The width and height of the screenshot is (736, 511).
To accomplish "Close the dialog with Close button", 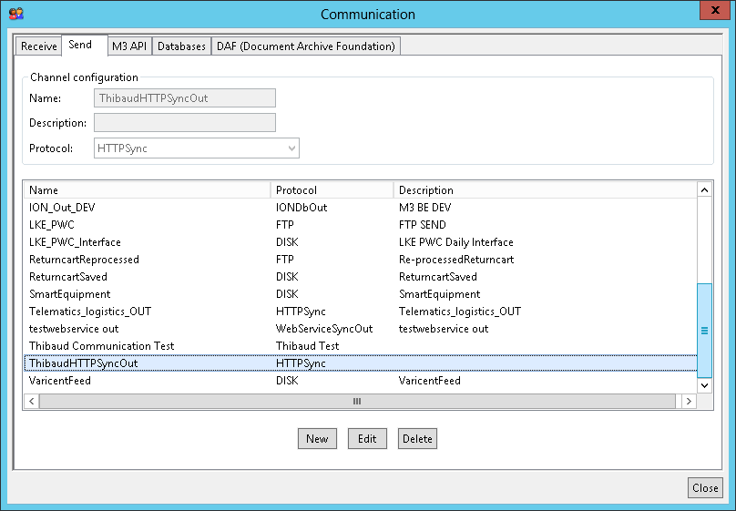I will pyautogui.click(x=705, y=488).
